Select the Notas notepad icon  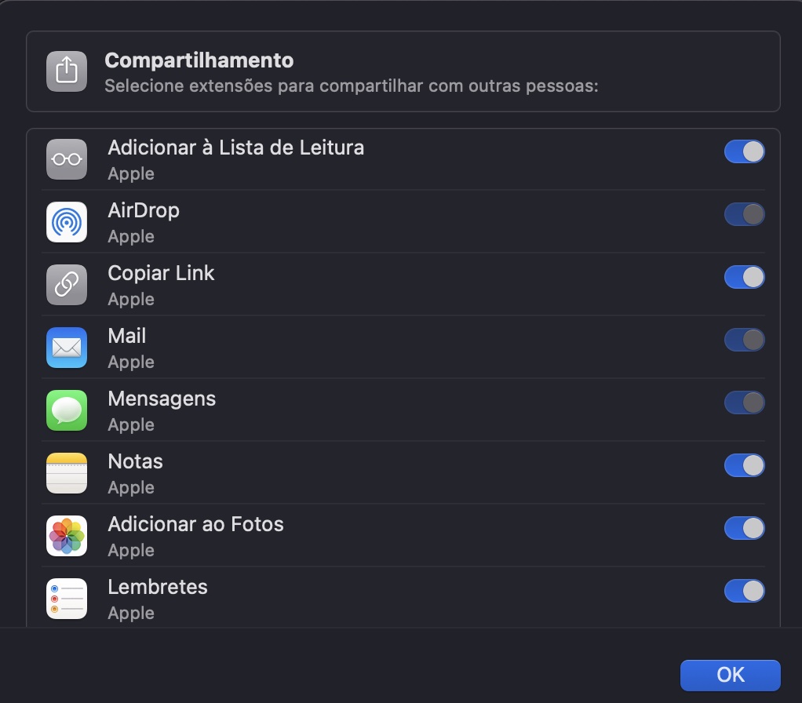tap(67, 473)
